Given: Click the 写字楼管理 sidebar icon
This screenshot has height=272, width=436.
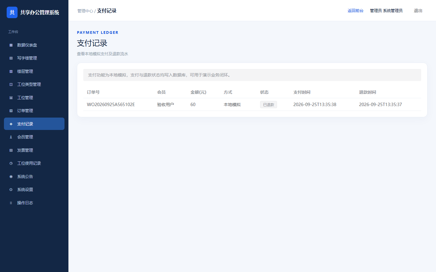Looking at the screenshot, I should coord(11,58).
